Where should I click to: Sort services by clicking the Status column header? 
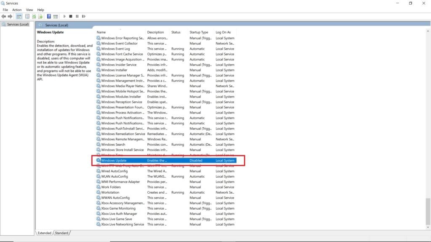pos(177,32)
